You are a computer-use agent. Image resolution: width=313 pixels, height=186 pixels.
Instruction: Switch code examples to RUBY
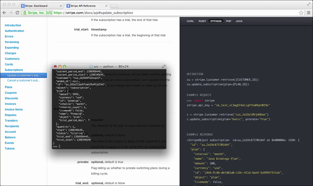pos(202,21)
